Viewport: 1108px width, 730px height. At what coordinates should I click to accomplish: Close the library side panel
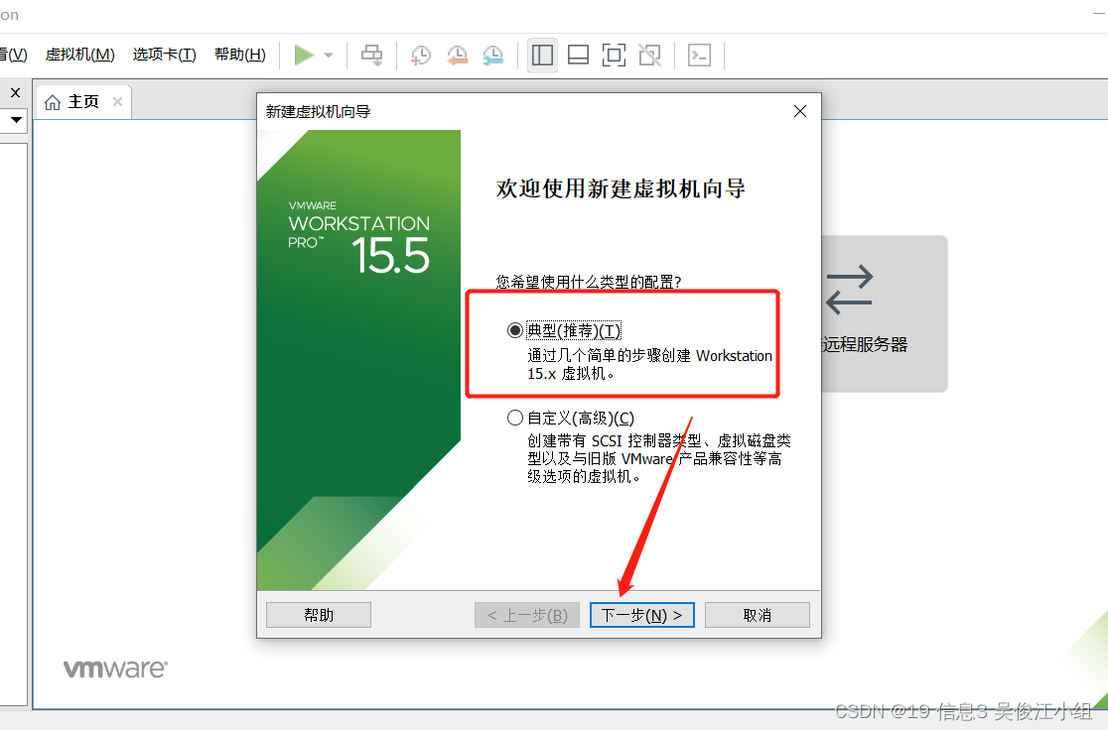pos(16,92)
